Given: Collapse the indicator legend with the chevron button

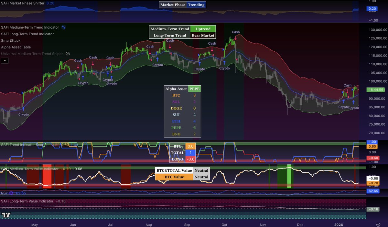Looking at the screenshot, I should [x=5, y=60].
